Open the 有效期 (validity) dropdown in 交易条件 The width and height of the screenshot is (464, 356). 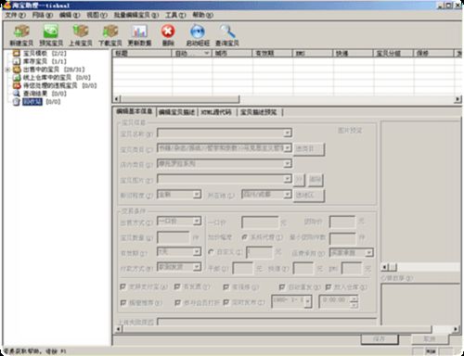click(197, 252)
